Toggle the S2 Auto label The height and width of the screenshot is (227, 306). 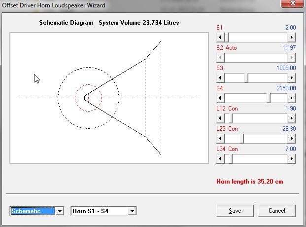point(227,48)
